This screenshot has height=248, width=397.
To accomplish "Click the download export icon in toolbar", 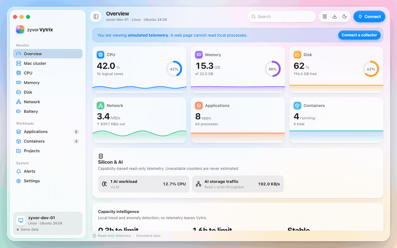I will coord(335,17).
